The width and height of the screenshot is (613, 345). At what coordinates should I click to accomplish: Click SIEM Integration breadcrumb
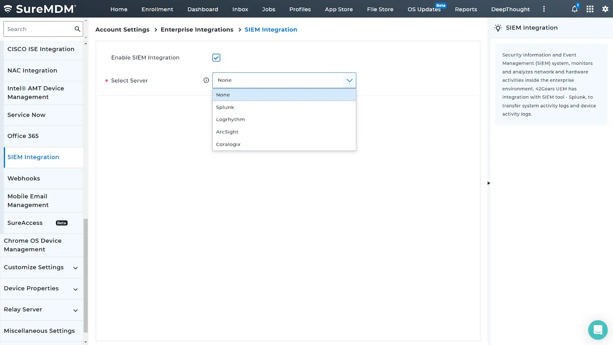[x=271, y=30]
